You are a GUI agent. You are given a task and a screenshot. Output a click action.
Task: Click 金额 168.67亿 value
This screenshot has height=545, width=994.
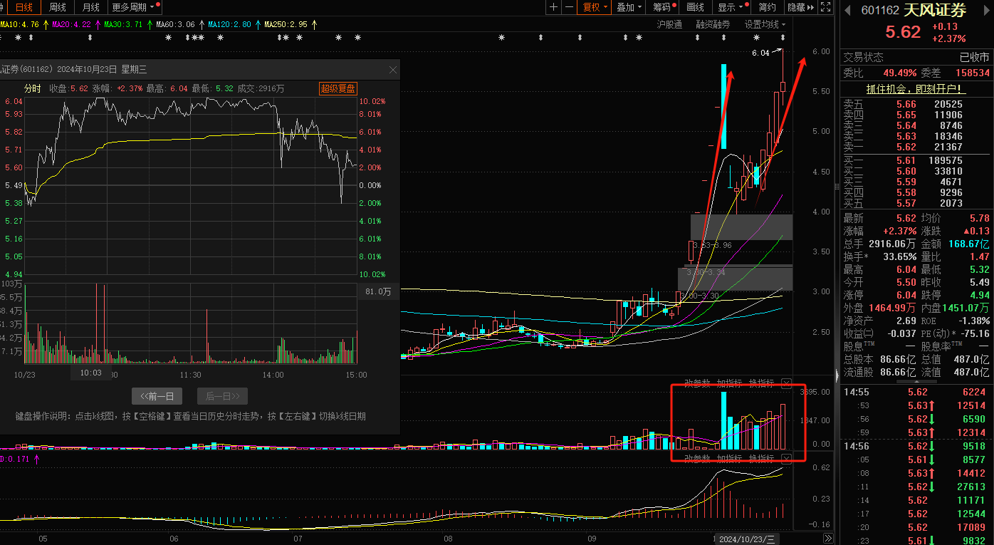[969, 244]
